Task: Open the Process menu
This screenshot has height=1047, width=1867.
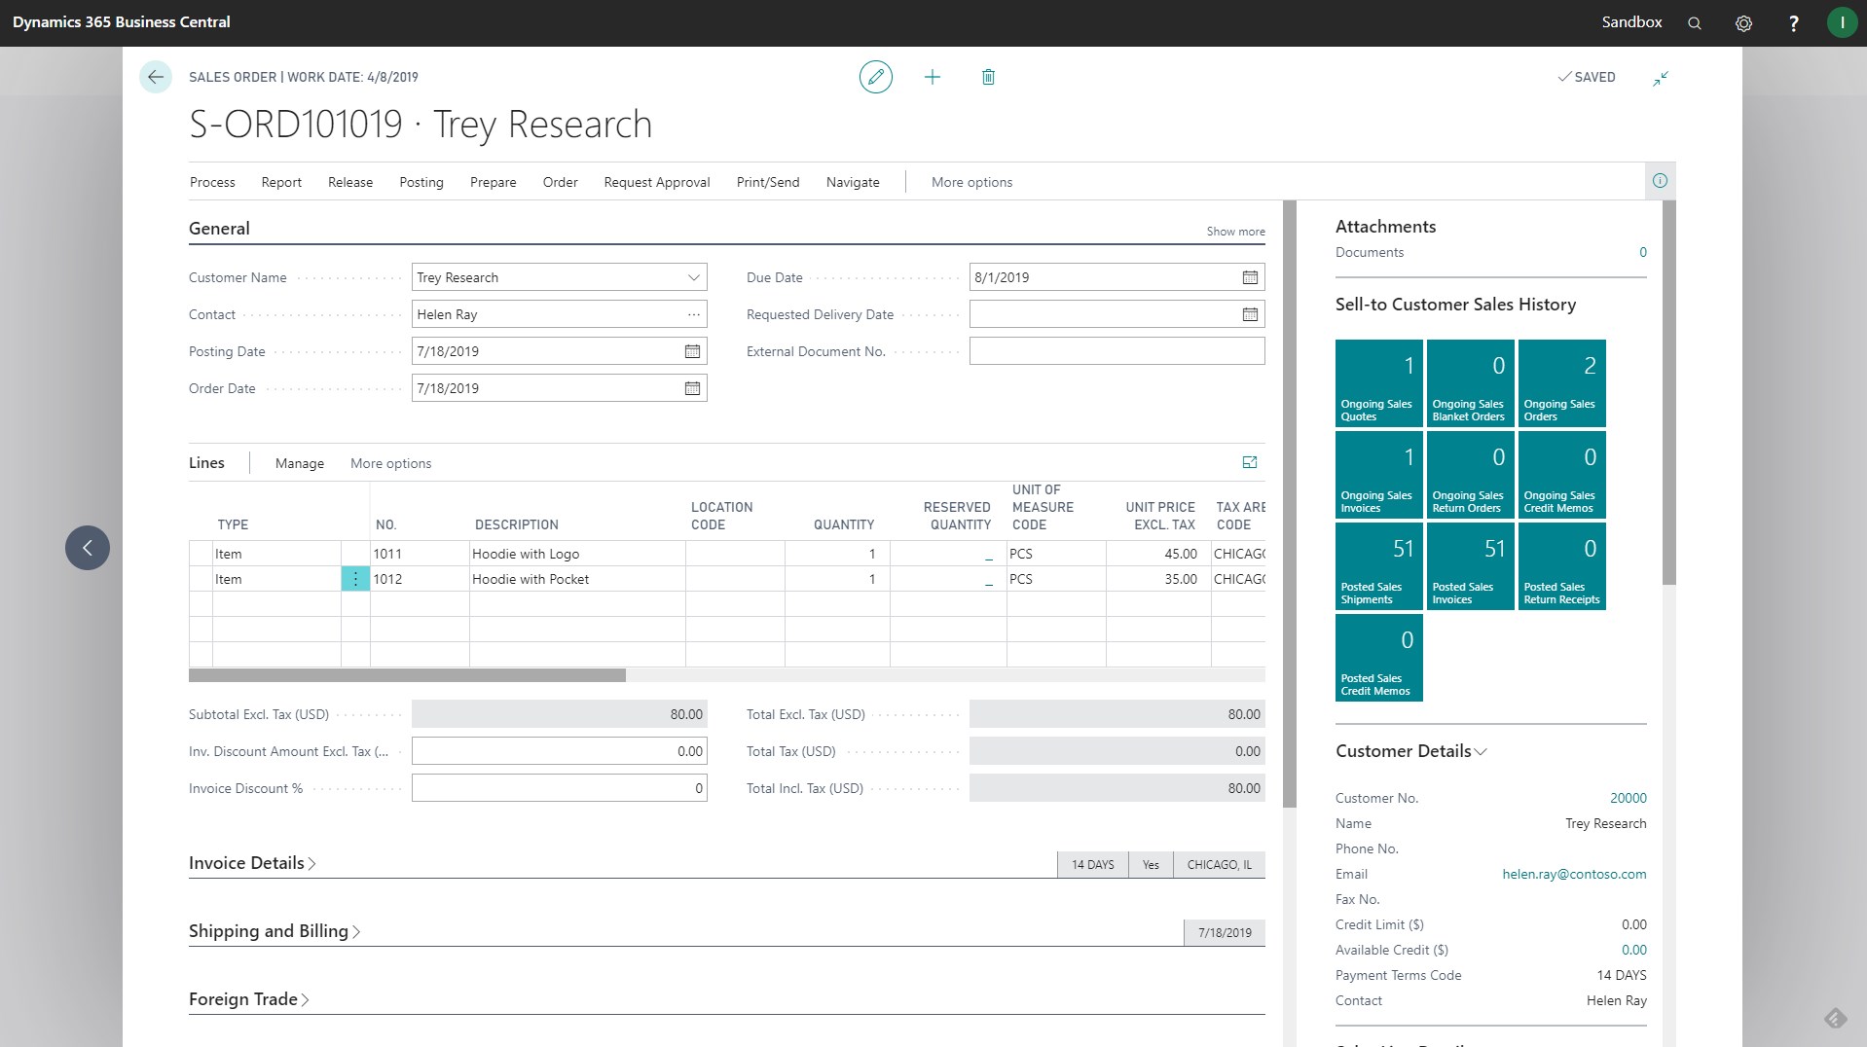Action: point(212,182)
